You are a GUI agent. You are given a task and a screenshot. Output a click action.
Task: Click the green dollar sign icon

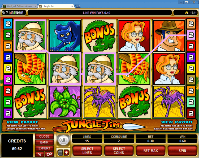[x=15, y=13]
